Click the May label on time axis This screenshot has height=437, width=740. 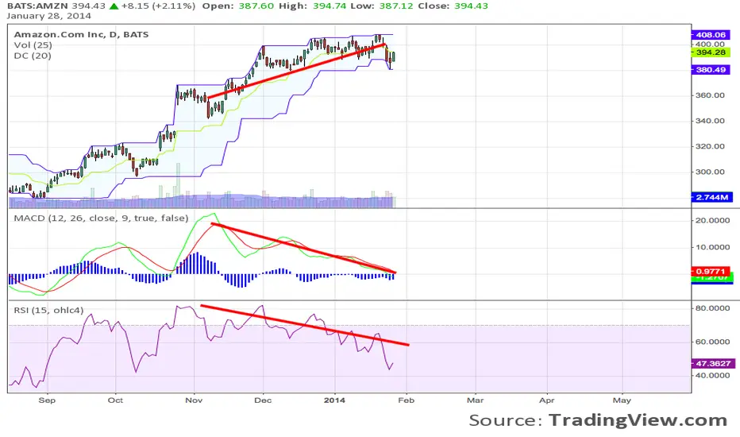click(622, 400)
